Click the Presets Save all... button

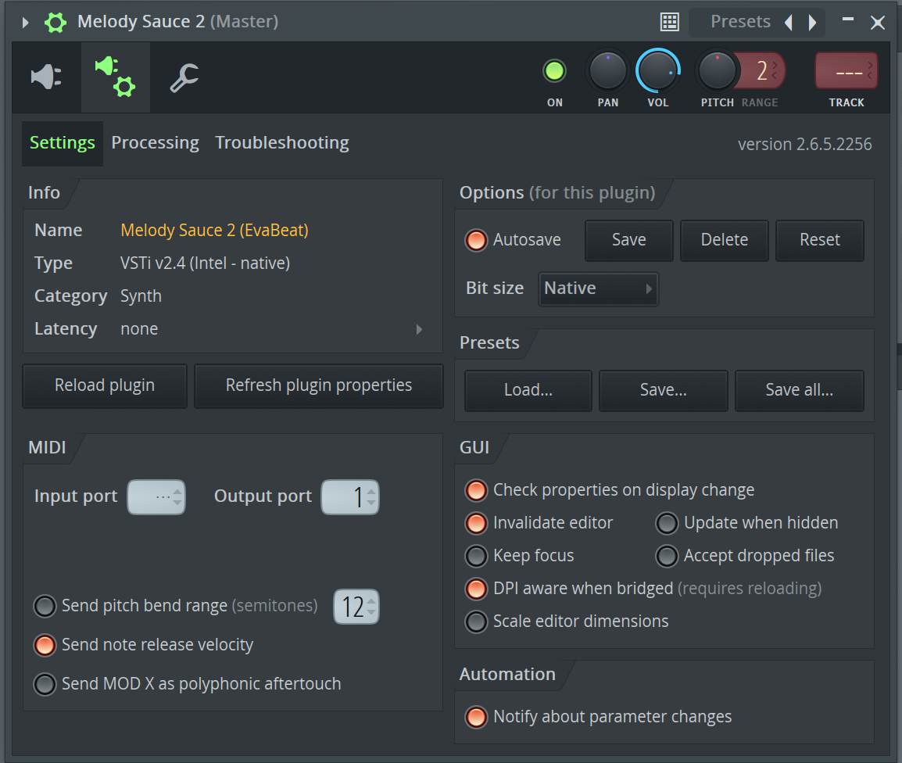(x=799, y=390)
